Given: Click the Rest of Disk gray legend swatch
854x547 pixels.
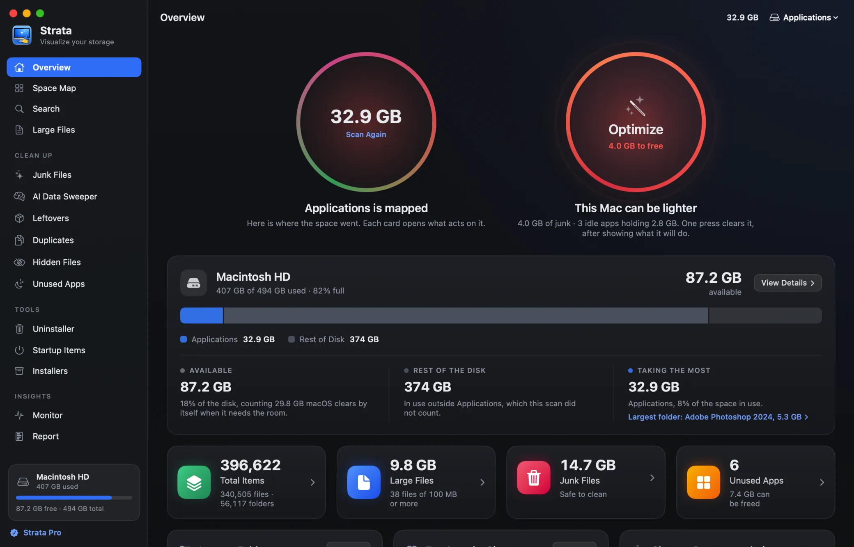Looking at the screenshot, I should tap(292, 339).
